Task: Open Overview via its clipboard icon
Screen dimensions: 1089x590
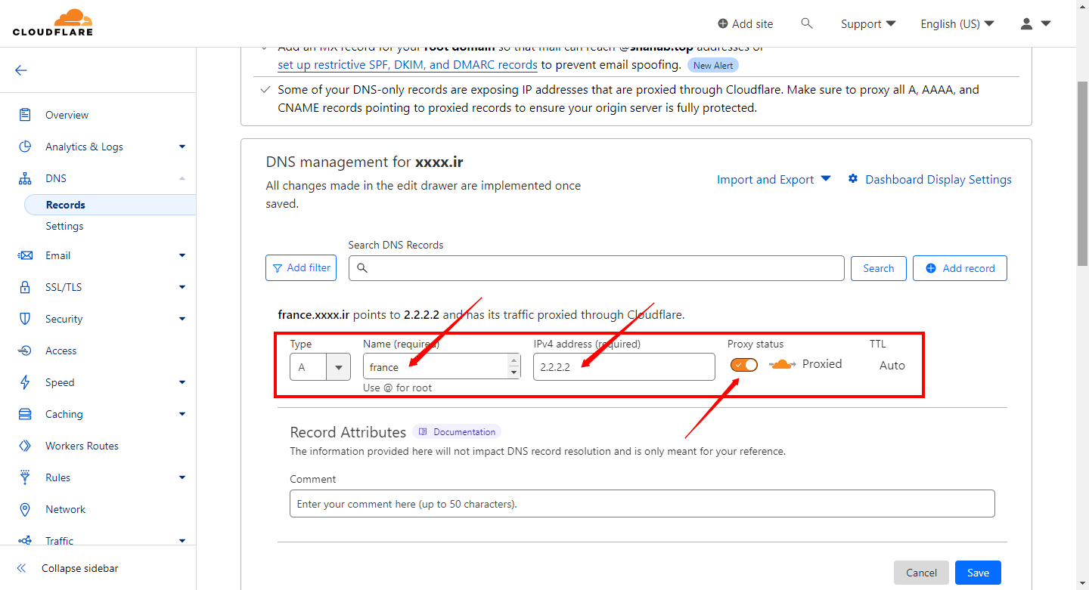Action: tap(25, 115)
